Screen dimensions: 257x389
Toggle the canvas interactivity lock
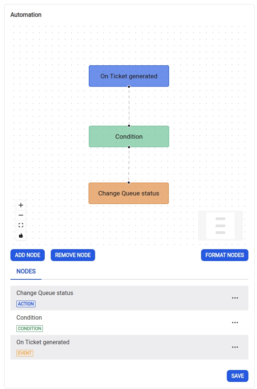click(x=21, y=235)
